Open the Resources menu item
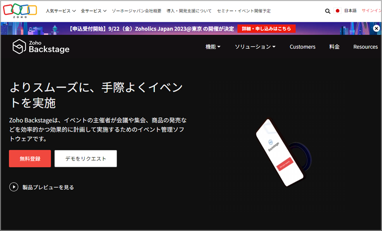 pyautogui.click(x=366, y=47)
